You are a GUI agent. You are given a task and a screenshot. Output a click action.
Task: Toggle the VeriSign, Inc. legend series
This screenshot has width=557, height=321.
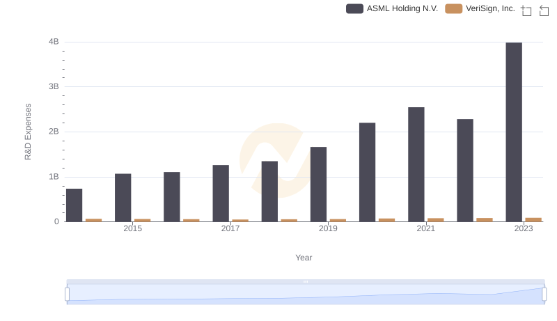pyautogui.click(x=480, y=8)
